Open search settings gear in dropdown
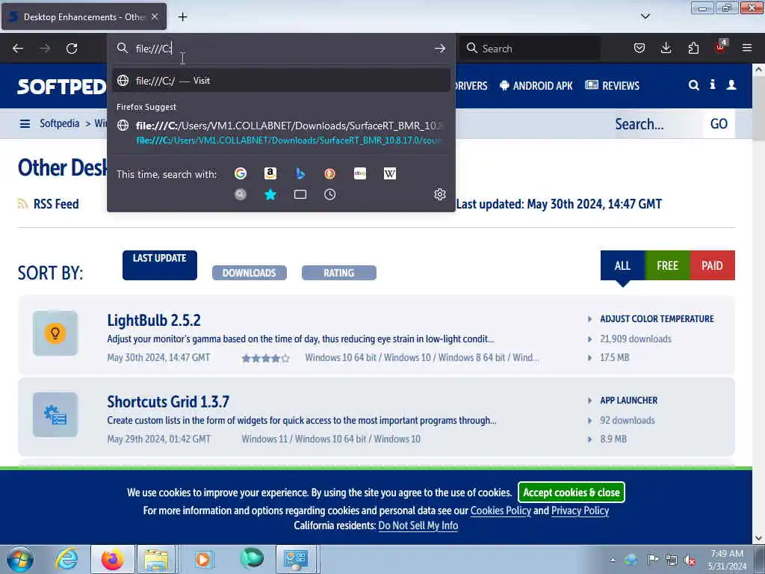 tap(439, 194)
